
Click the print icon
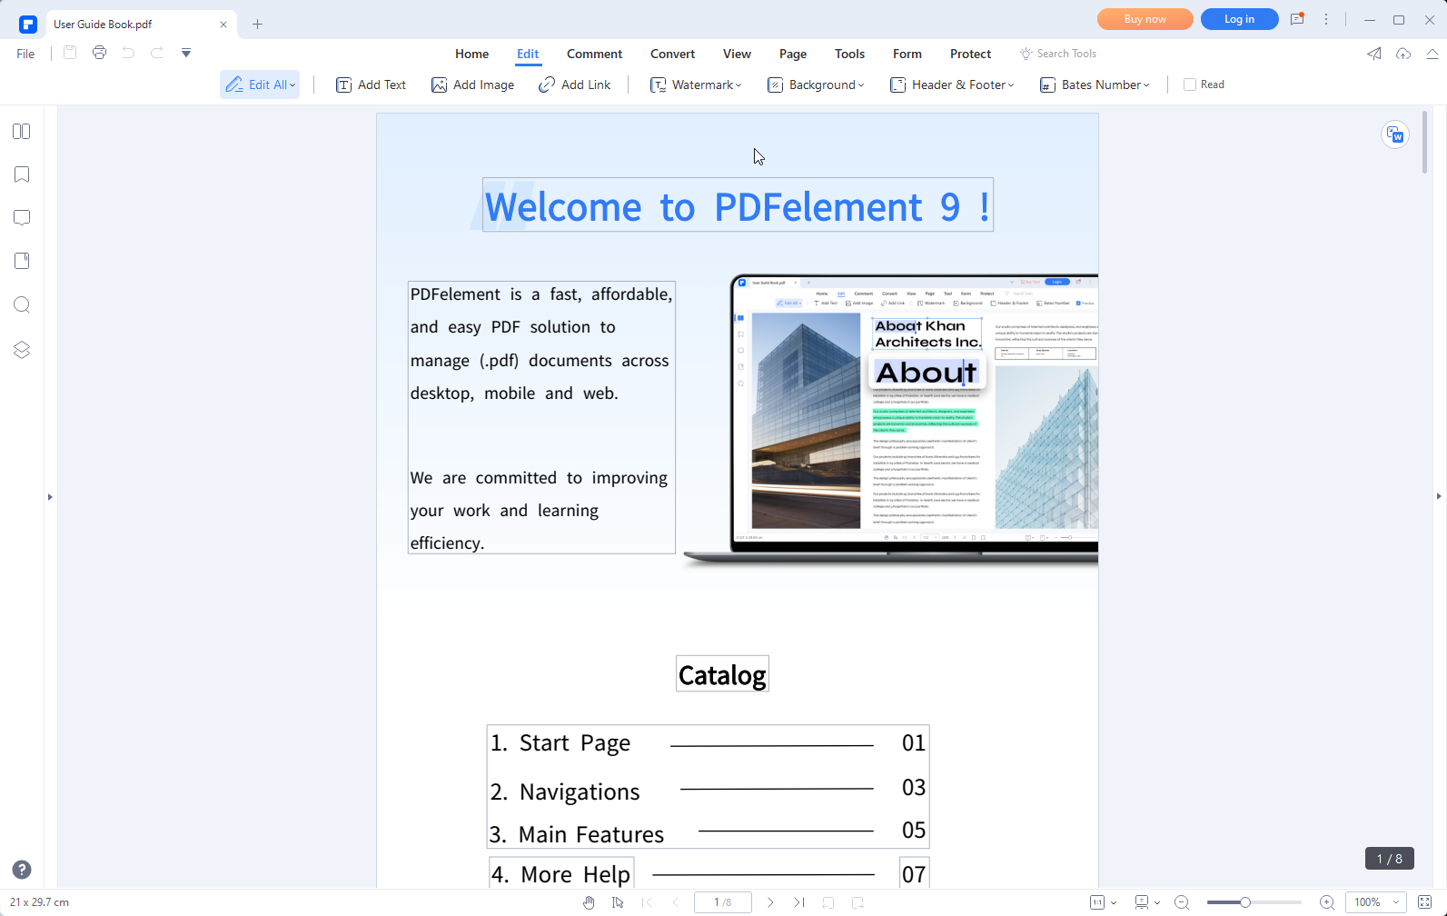(99, 53)
